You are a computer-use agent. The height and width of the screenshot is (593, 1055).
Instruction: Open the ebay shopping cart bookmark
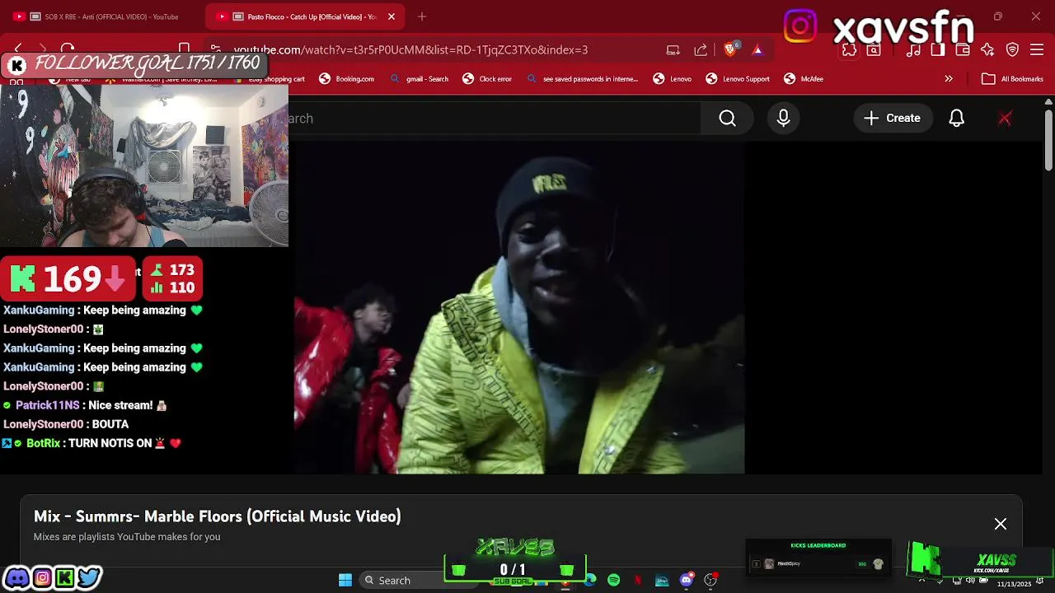click(270, 79)
